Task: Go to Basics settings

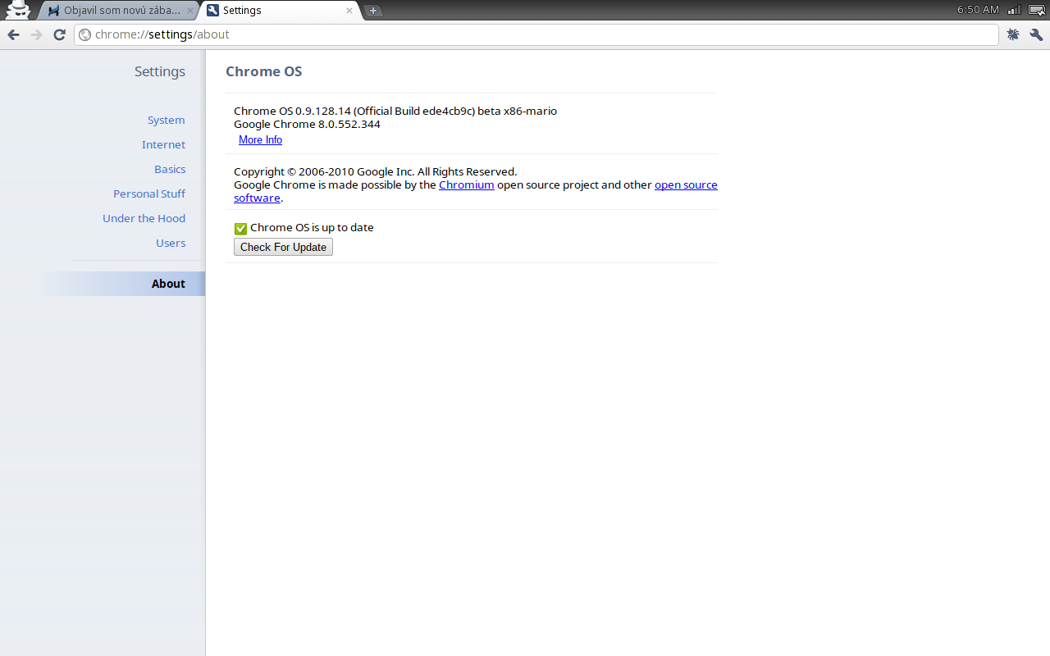Action: (170, 169)
